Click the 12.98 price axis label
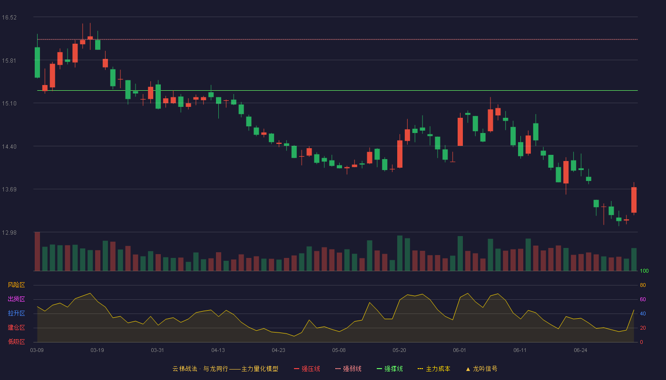Image resolution: width=666 pixels, height=380 pixels. point(9,233)
